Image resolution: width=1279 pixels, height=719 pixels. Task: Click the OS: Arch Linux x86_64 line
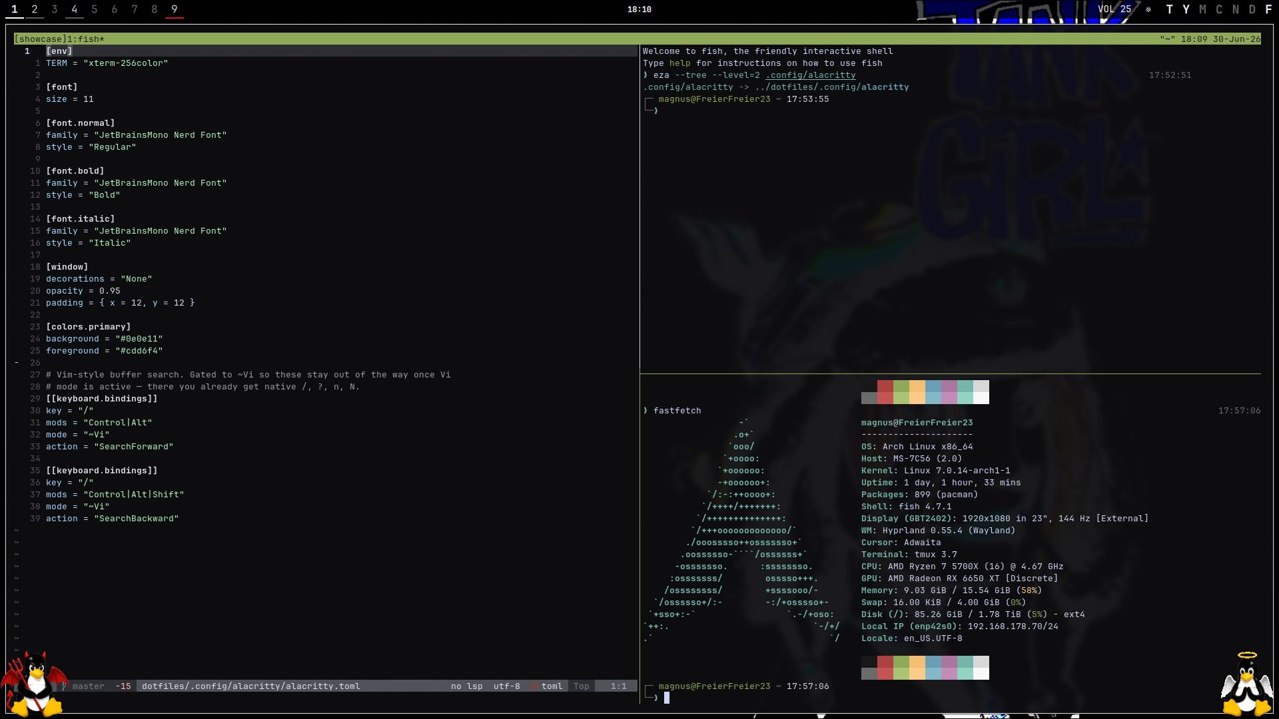coord(917,447)
